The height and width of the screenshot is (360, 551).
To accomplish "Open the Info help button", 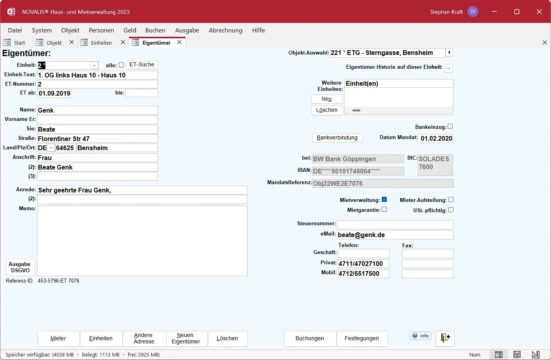I will coord(420,336).
